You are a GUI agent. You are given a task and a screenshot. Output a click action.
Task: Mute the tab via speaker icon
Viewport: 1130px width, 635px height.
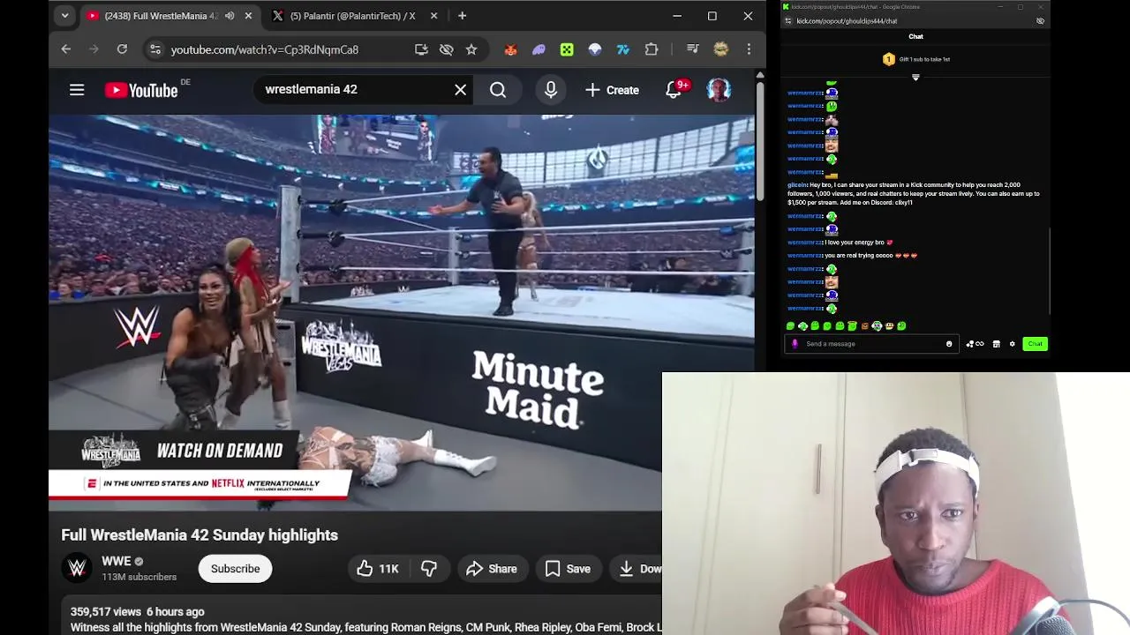[x=230, y=16]
